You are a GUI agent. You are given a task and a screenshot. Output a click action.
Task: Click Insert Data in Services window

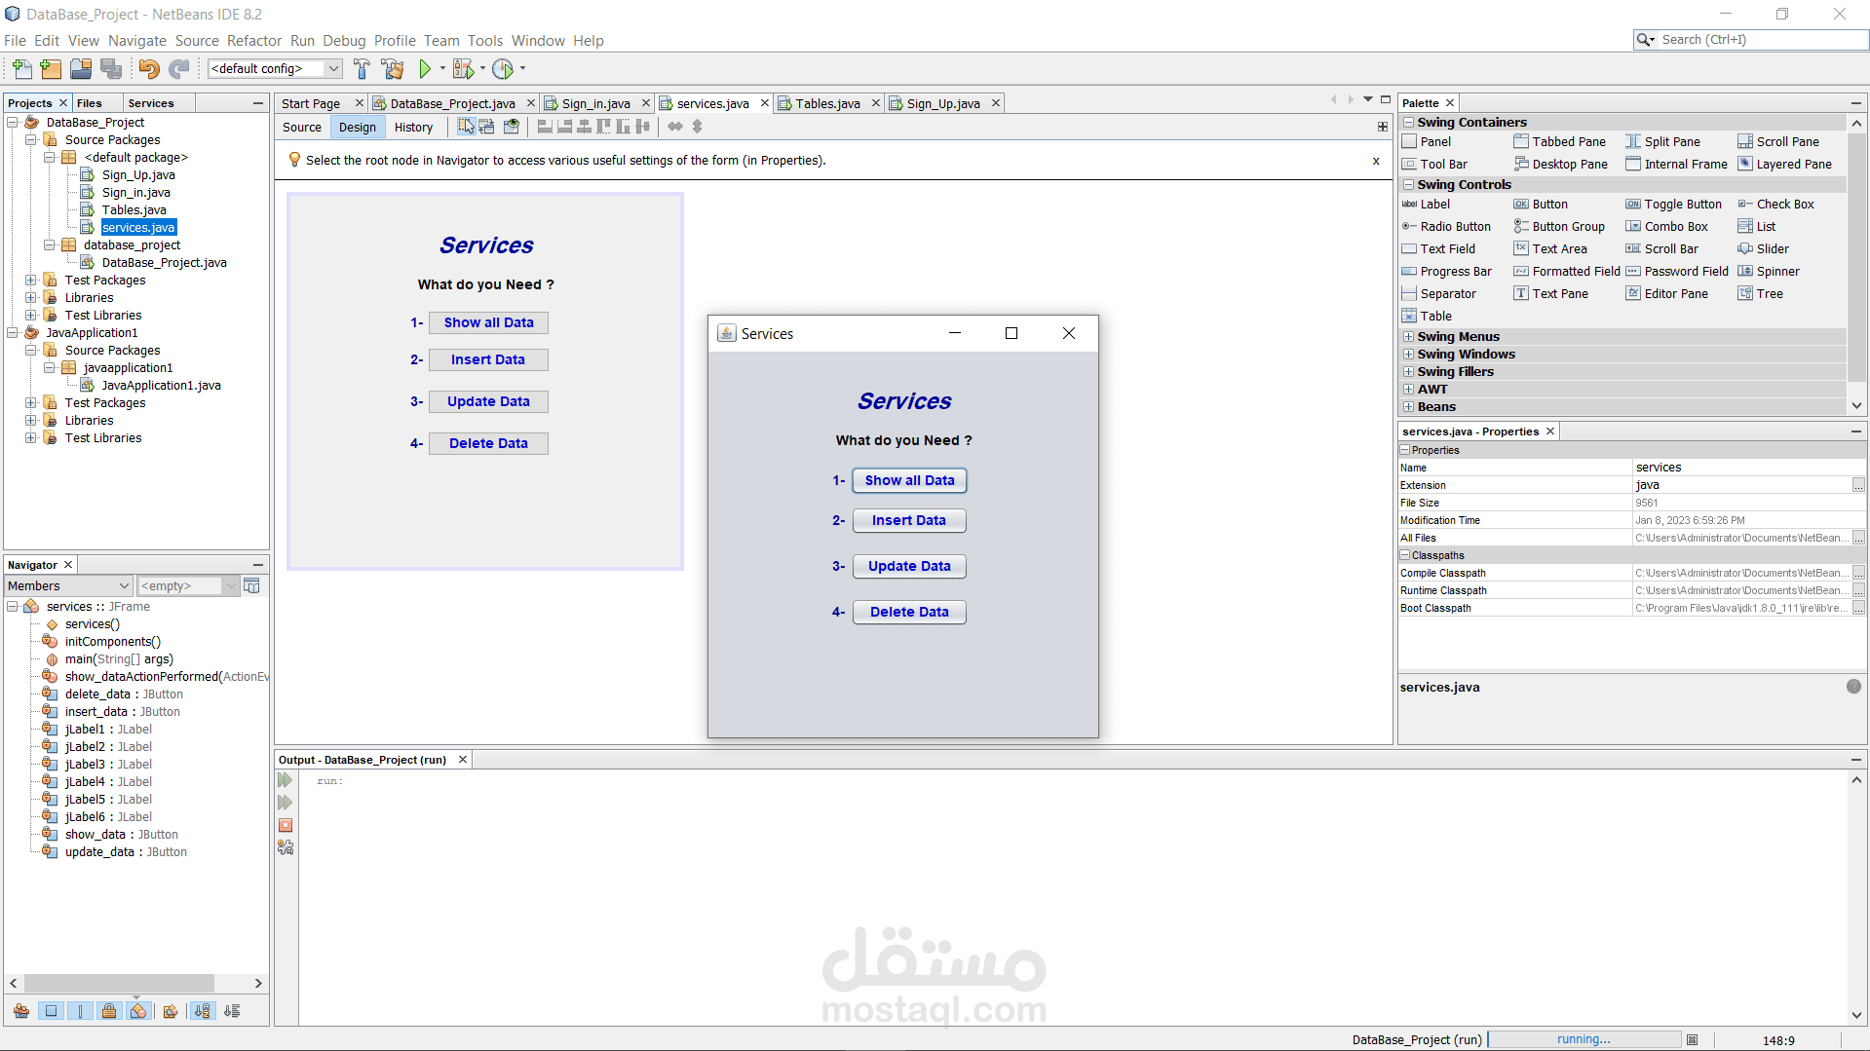909,521
